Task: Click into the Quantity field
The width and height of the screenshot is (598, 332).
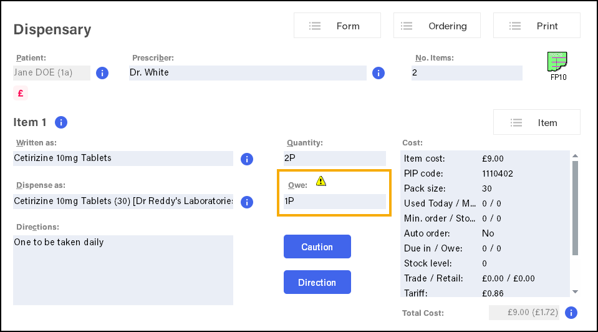Action: coord(334,159)
